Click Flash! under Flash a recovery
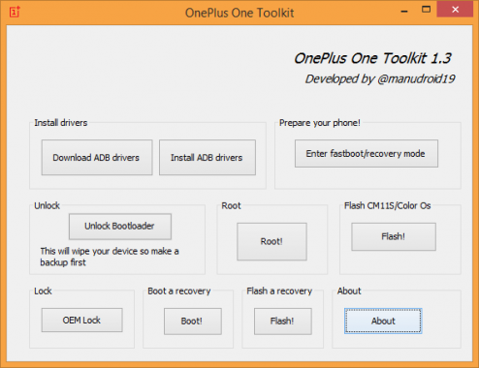 283,322
